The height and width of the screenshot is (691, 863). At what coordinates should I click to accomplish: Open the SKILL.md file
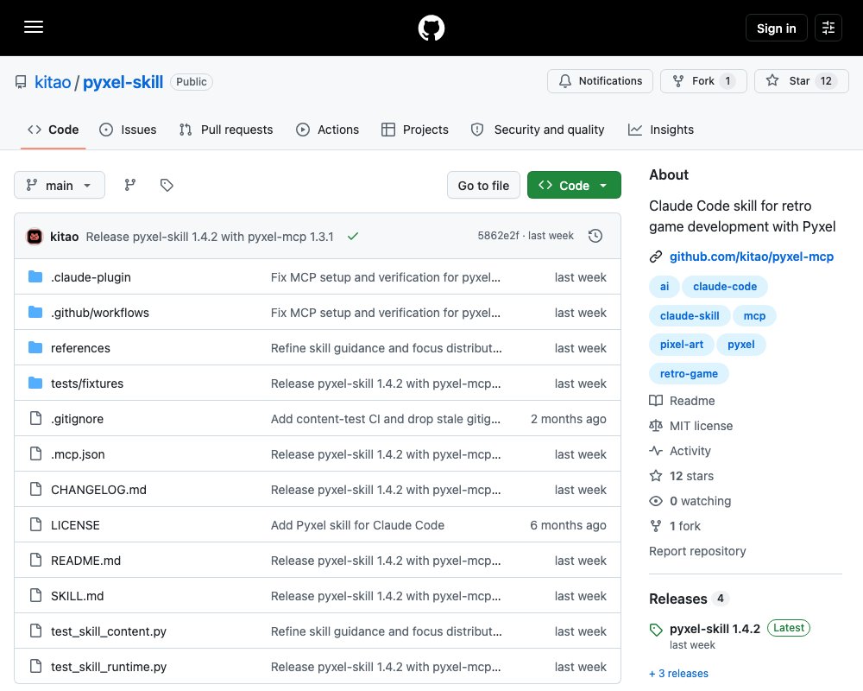pos(77,596)
